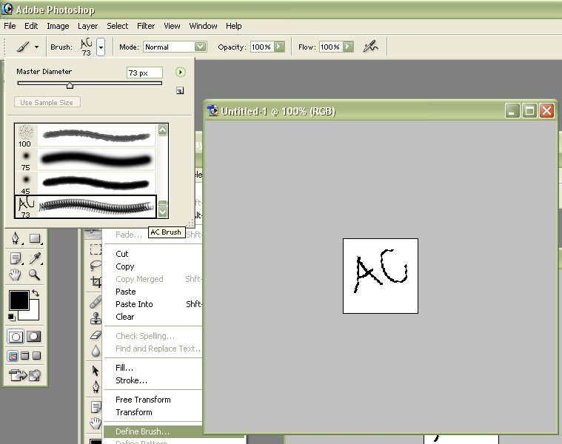
Task: Expand the tool preset dropdown arrow
Action: coord(36,47)
